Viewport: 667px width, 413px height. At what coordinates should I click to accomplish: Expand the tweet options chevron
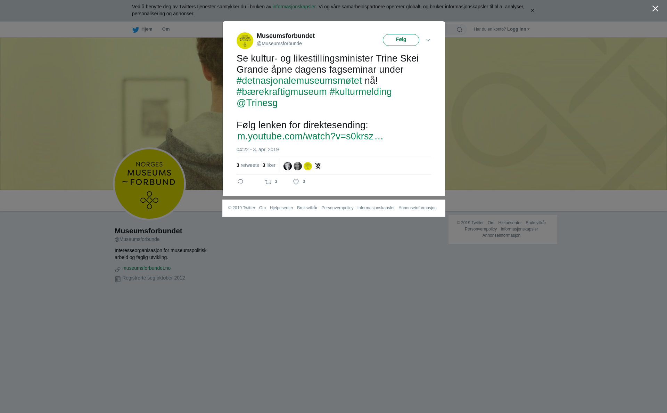coord(428,40)
